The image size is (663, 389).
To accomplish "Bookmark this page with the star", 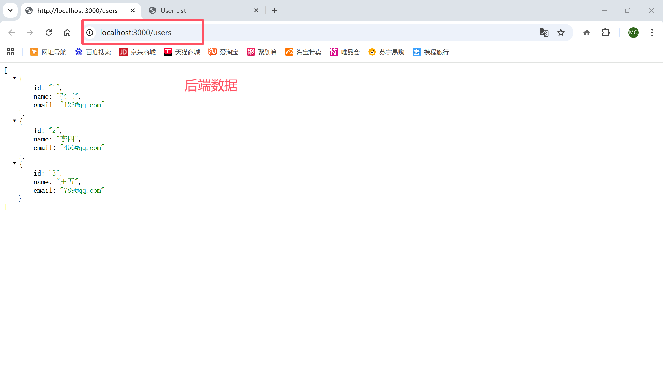I will click(x=561, y=33).
